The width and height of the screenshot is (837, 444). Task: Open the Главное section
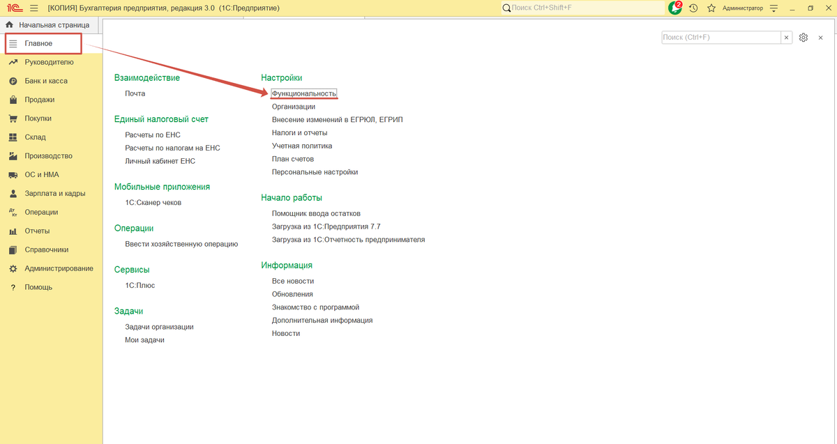coord(44,43)
